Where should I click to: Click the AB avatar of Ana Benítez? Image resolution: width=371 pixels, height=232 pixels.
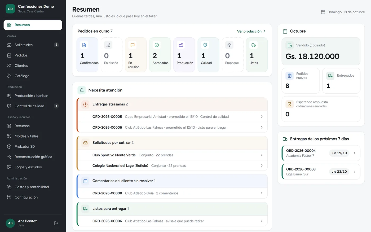(x=10, y=223)
